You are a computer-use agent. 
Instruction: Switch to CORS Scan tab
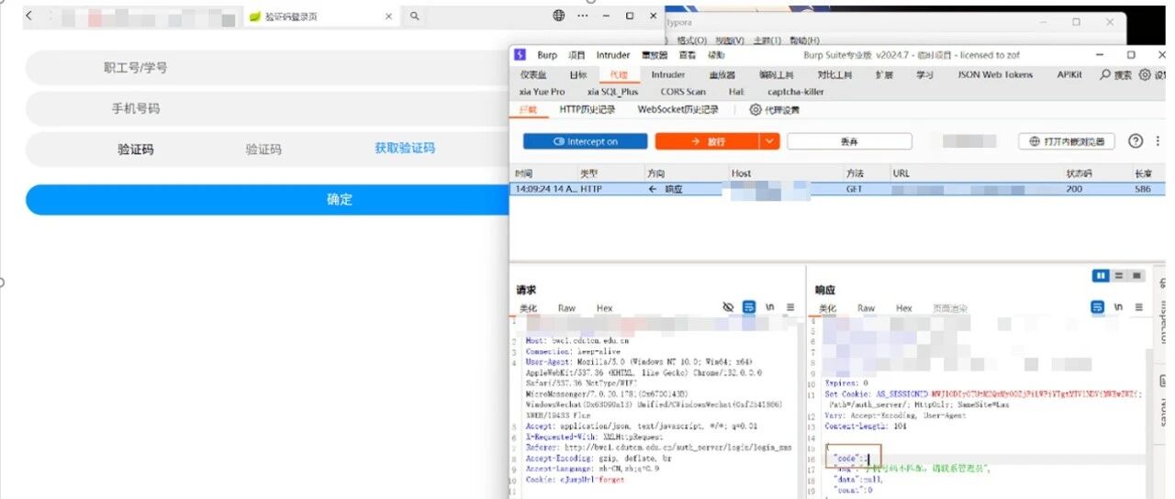tap(683, 92)
